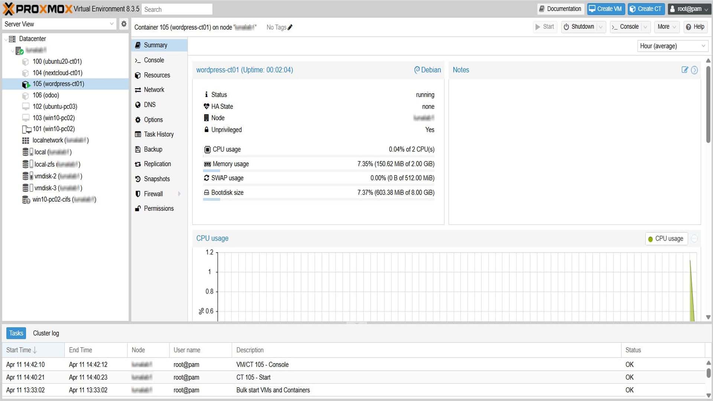713x401 pixels.
Task: Click the Help button
Action: [695, 27]
